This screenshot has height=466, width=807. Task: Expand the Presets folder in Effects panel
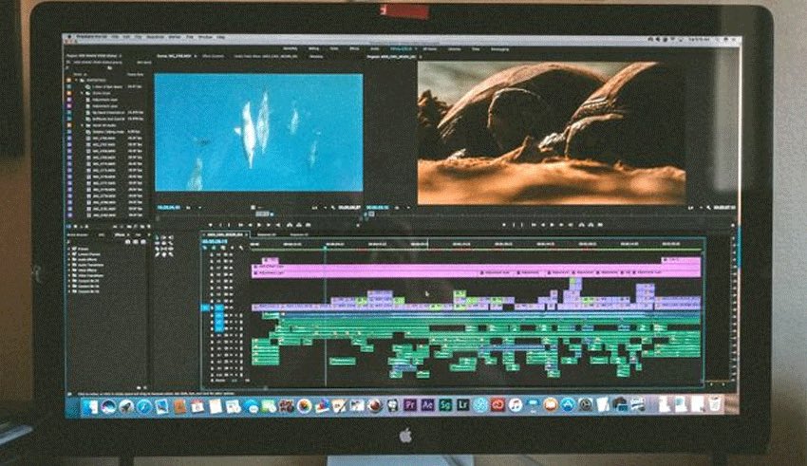tap(68, 249)
